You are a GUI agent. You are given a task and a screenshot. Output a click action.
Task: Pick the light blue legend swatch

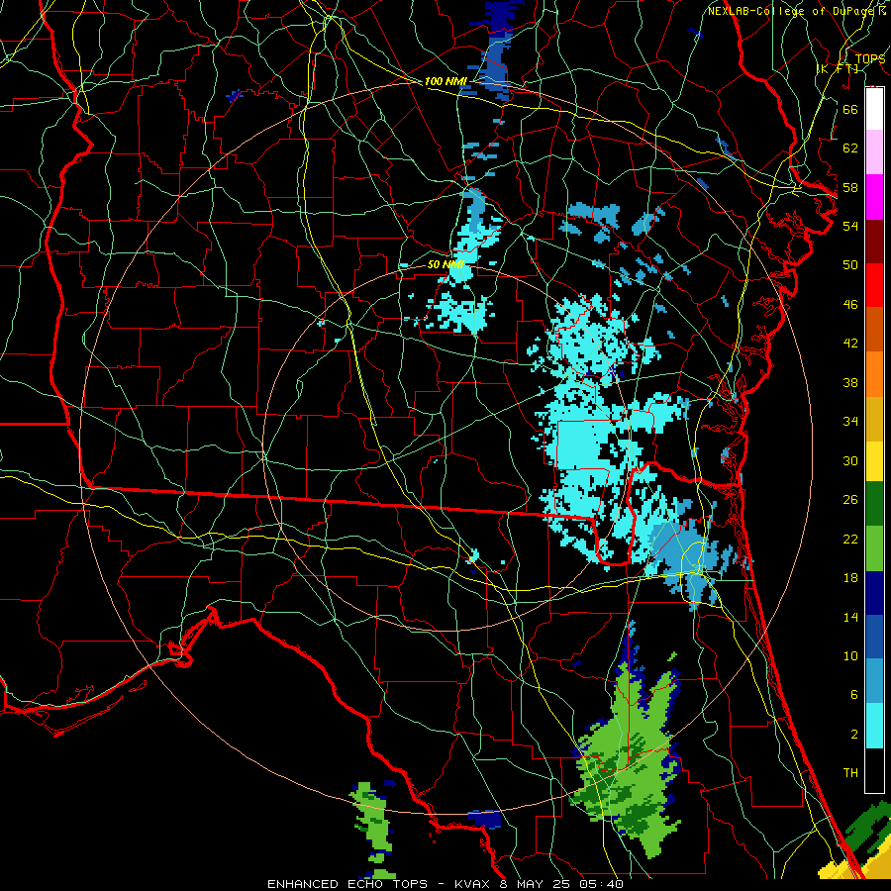(874, 681)
